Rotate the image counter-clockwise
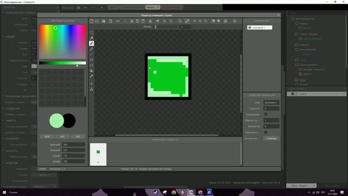The width and height of the screenshot is (348, 196). pos(164,21)
